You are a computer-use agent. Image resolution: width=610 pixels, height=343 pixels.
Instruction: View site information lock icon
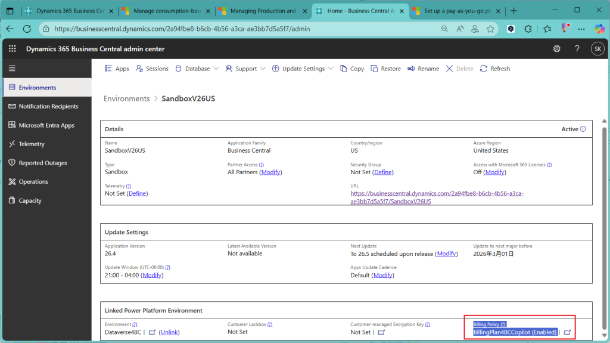click(46, 29)
